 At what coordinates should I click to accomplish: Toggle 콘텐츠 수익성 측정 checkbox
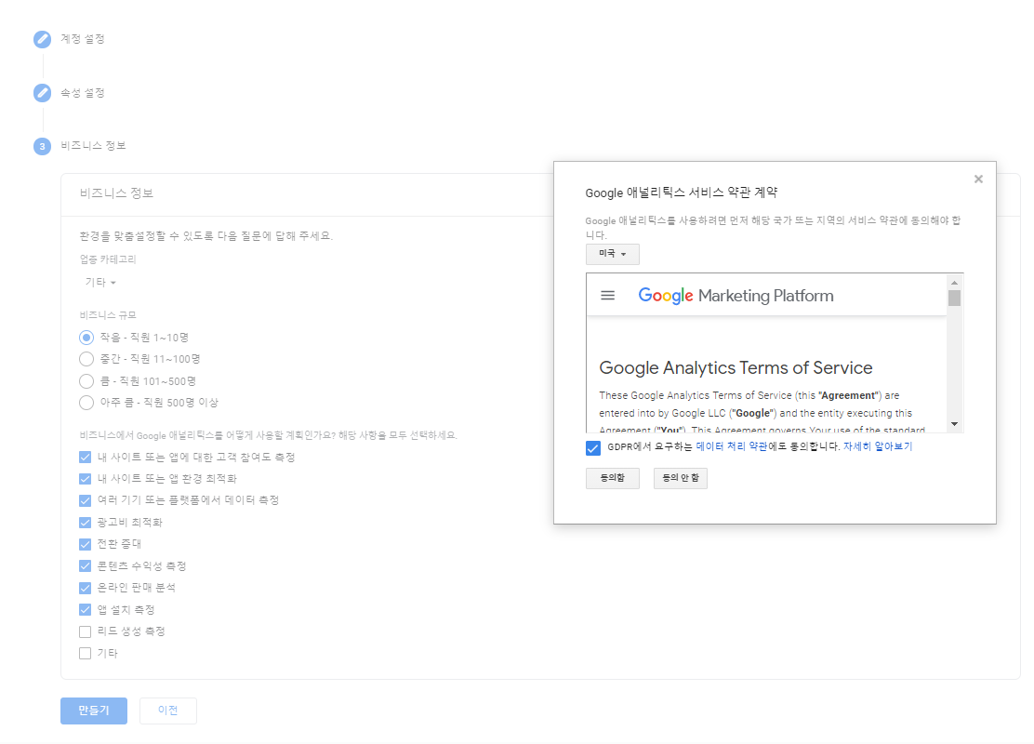point(85,566)
